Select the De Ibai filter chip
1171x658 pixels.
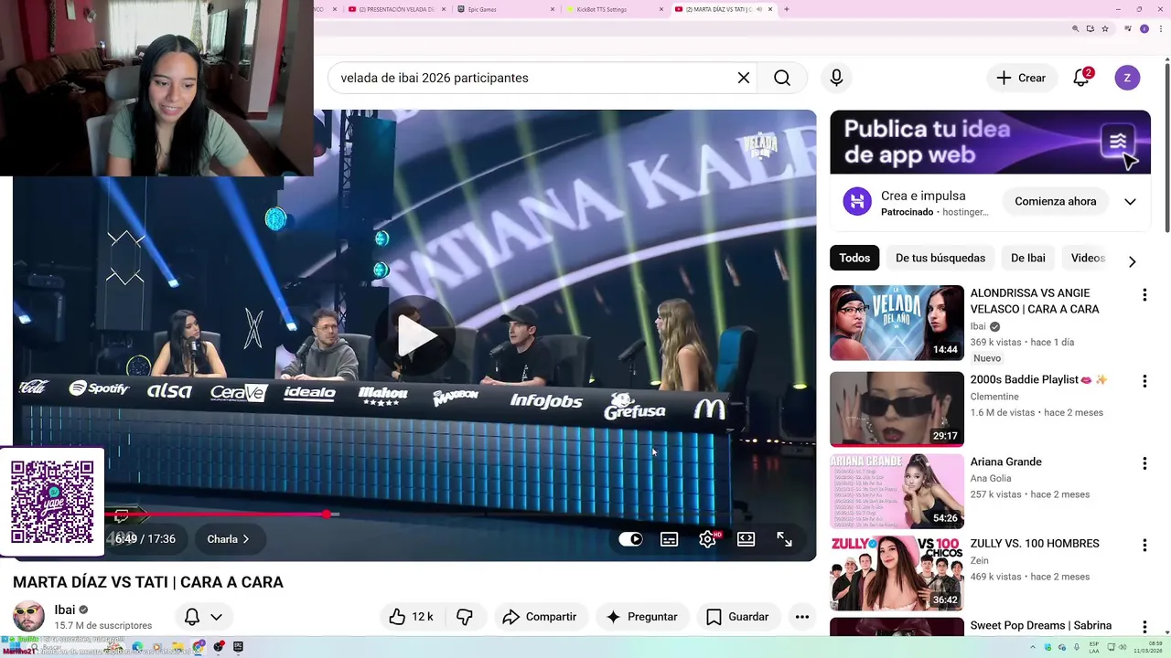tap(1028, 258)
